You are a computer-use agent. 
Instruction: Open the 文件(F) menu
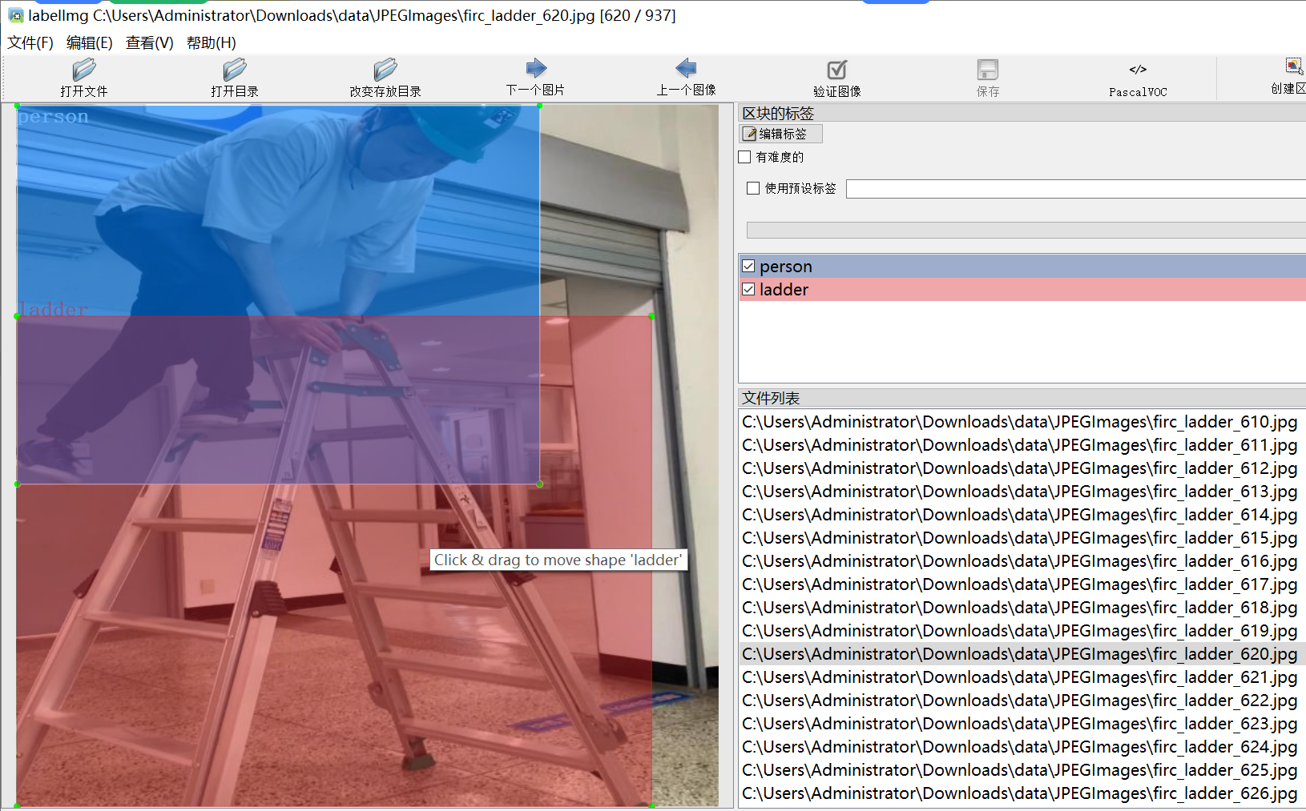click(30, 42)
